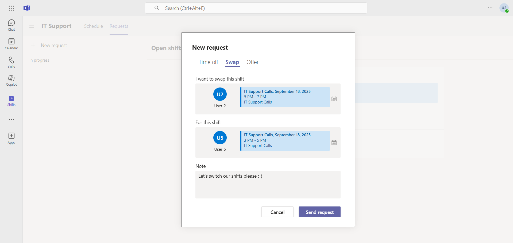Select the Swap tab
Viewport: 513px width, 243px height.
point(232,62)
